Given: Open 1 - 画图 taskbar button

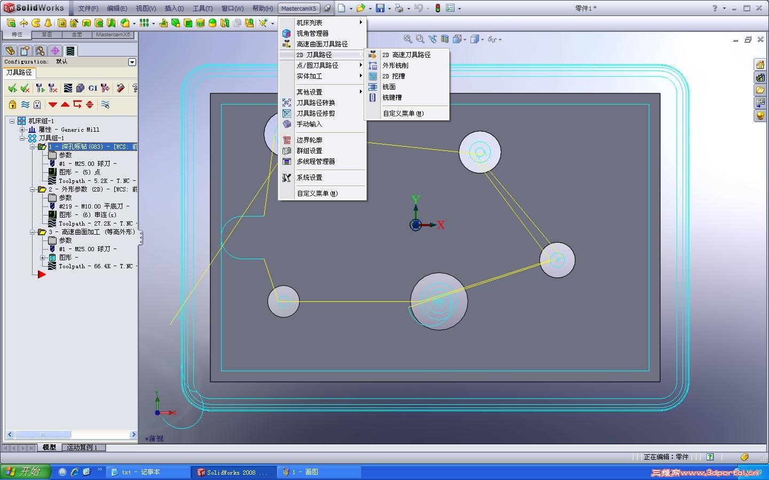Looking at the screenshot, I should (320, 472).
